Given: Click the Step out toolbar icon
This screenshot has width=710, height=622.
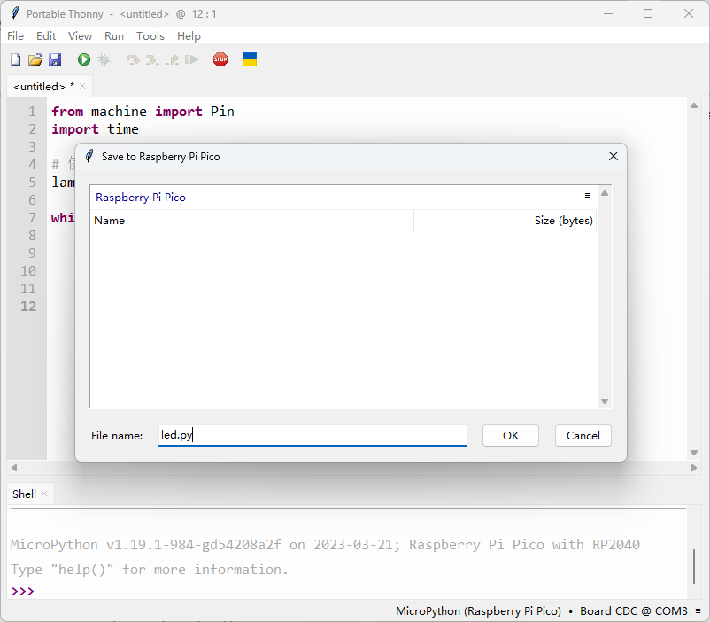Looking at the screenshot, I should coord(172,60).
